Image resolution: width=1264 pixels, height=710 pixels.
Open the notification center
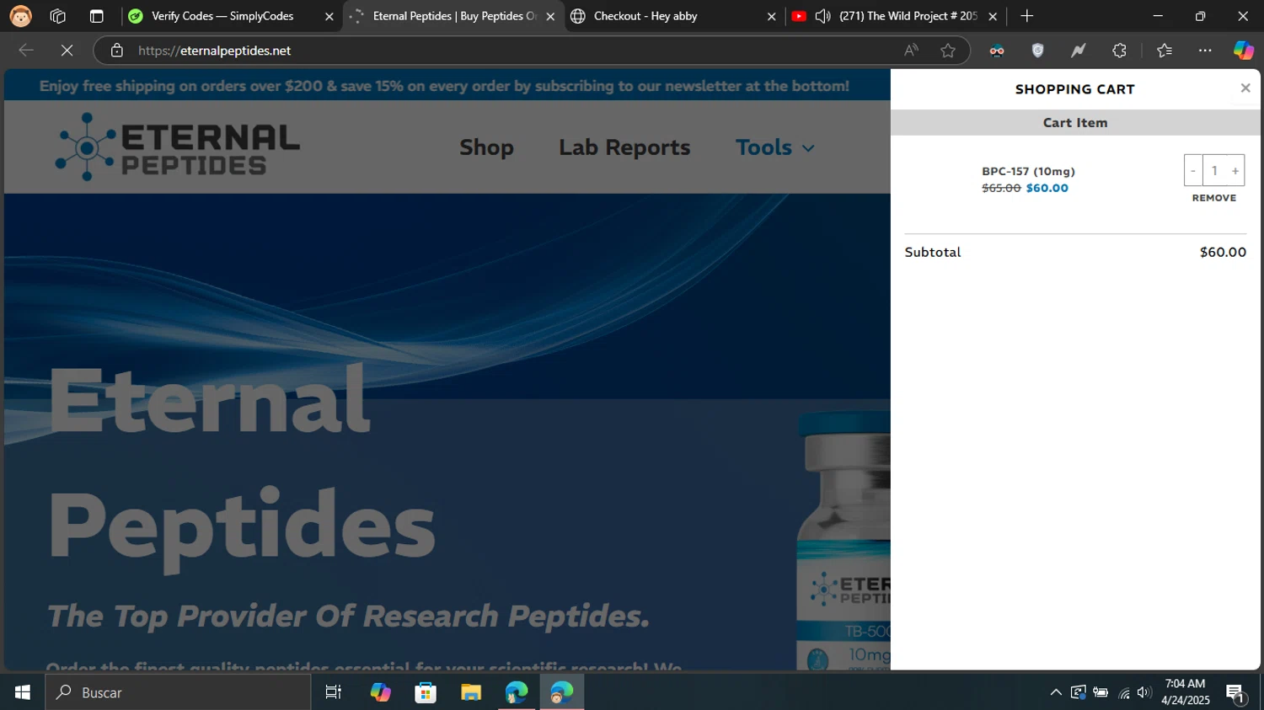point(1236,693)
